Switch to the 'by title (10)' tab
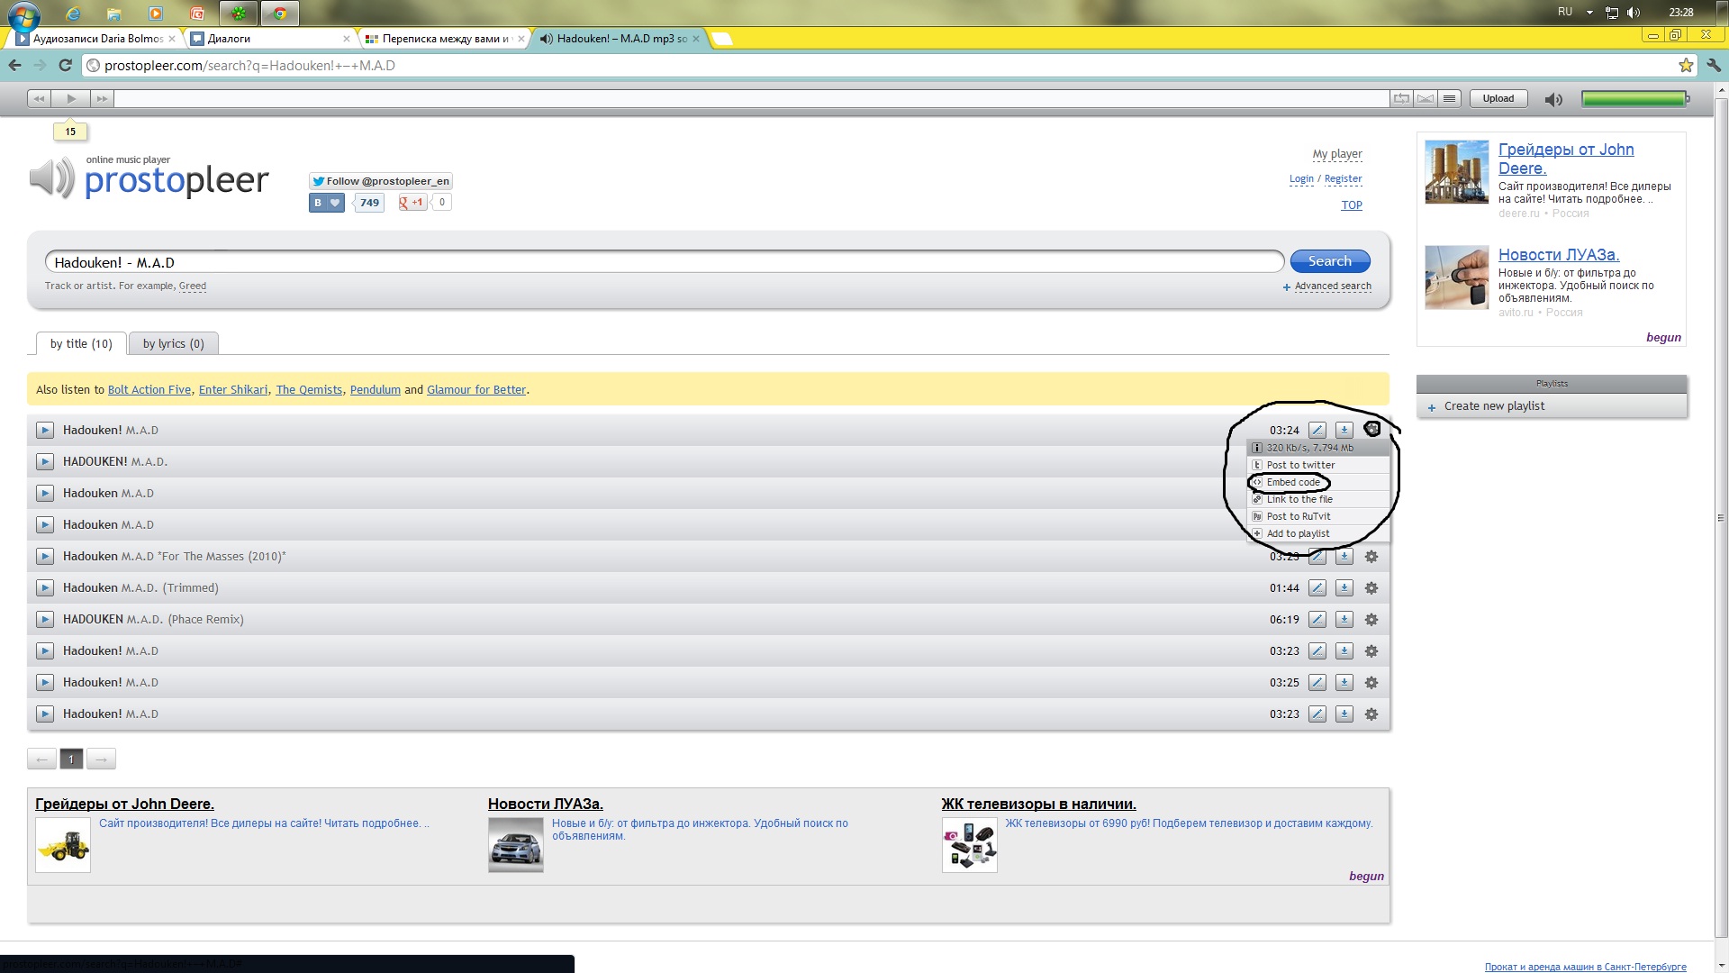1729x973 pixels. coord(81,343)
